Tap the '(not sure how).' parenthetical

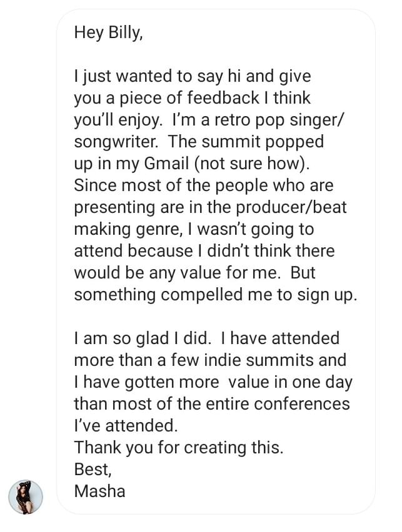[x=252, y=164]
